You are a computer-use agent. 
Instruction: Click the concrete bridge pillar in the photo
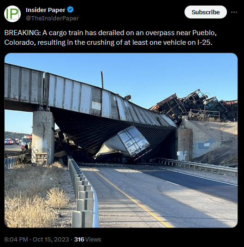pyautogui.click(x=43, y=138)
